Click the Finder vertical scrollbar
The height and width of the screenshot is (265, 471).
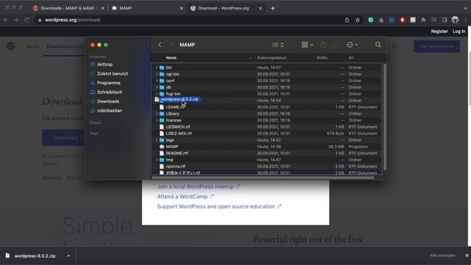coord(384,117)
